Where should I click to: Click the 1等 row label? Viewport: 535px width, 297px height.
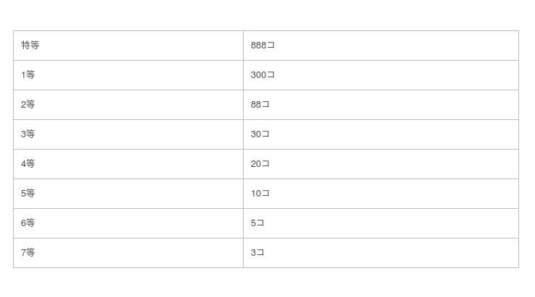point(28,75)
